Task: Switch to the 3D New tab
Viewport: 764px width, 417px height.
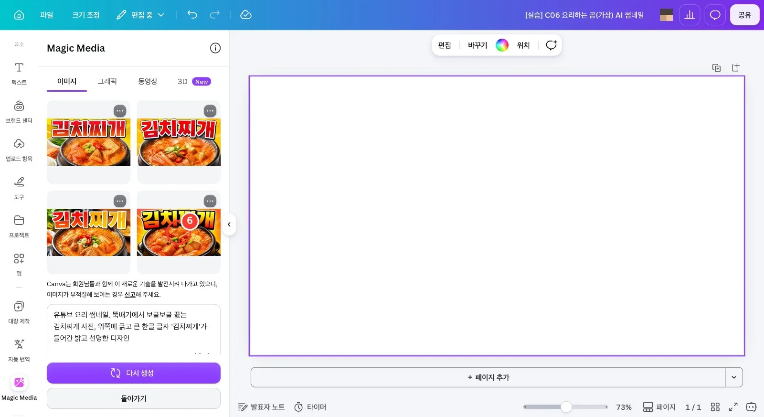Action: coord(194,81)
